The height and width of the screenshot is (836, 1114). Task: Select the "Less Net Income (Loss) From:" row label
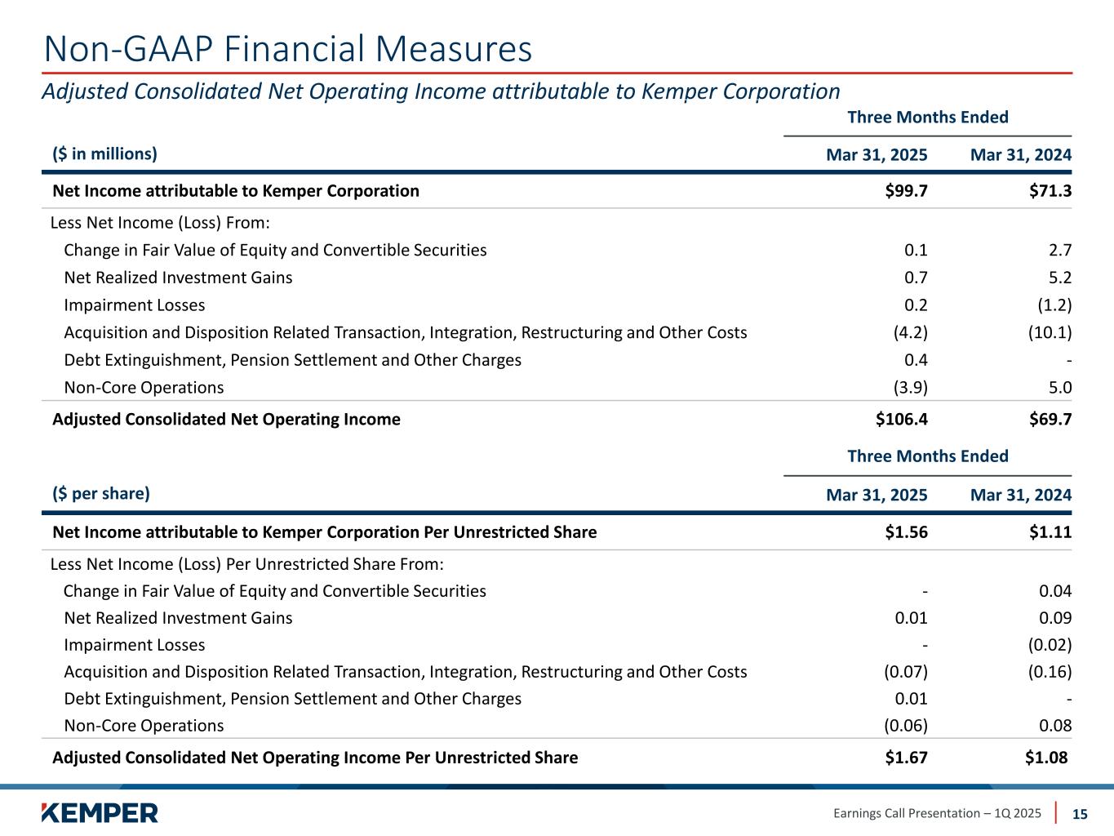point(160,223)
